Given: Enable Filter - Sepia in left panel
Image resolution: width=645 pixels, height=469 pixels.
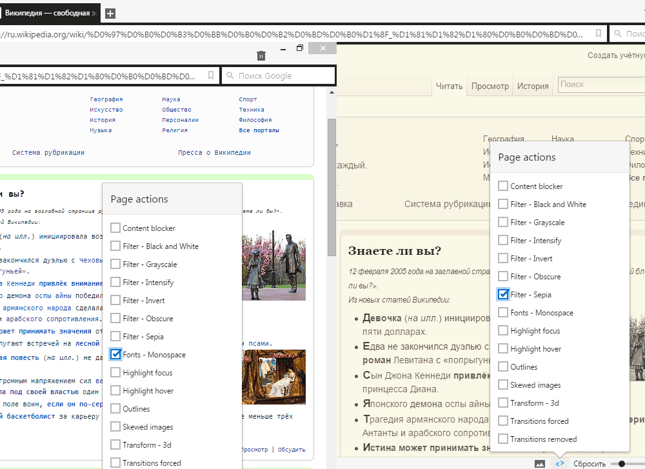Looking at the screenshot, I should click(x=115, y=337).
